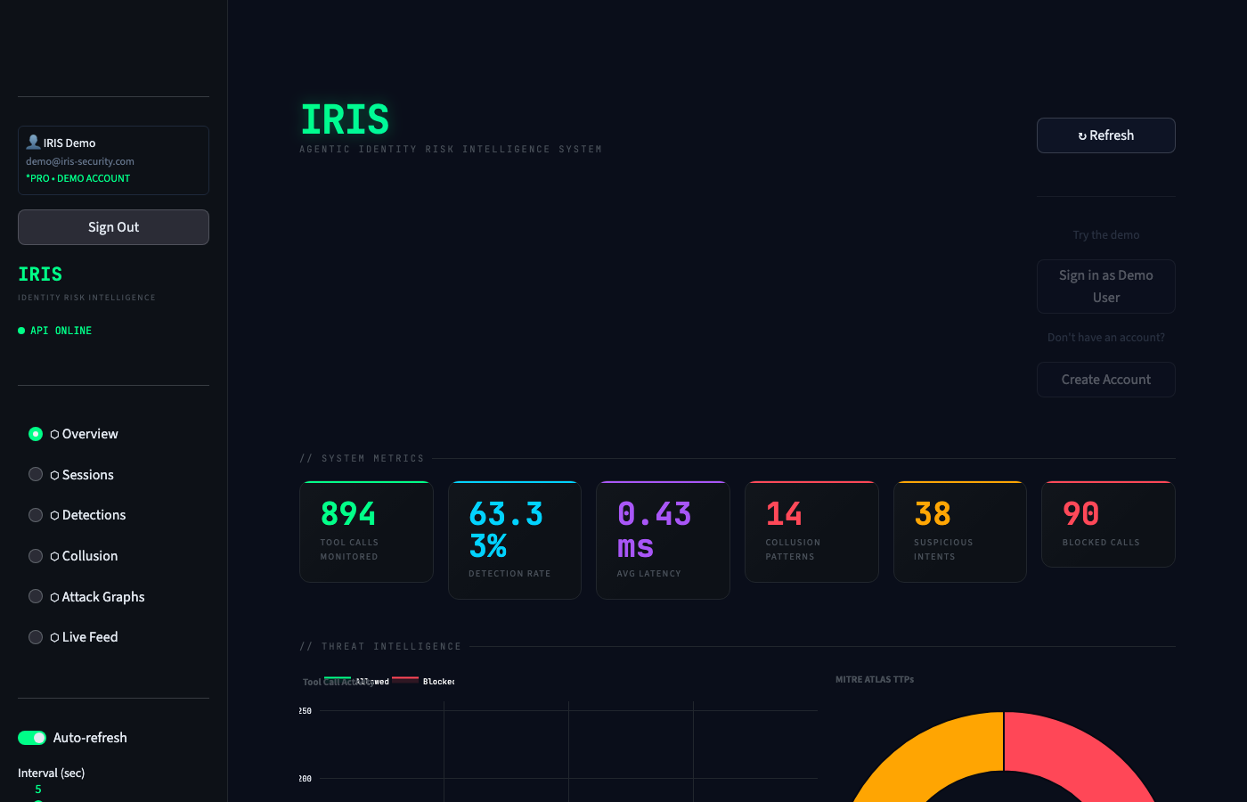Image resolution: width=1247 pixels, height=802 pixels.
Task: Click the 14 Collusion Patterns value
Action: coord(784,514)
